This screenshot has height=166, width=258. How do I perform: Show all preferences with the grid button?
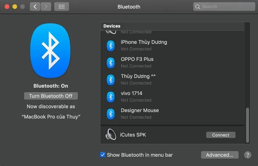coord(62,7)
